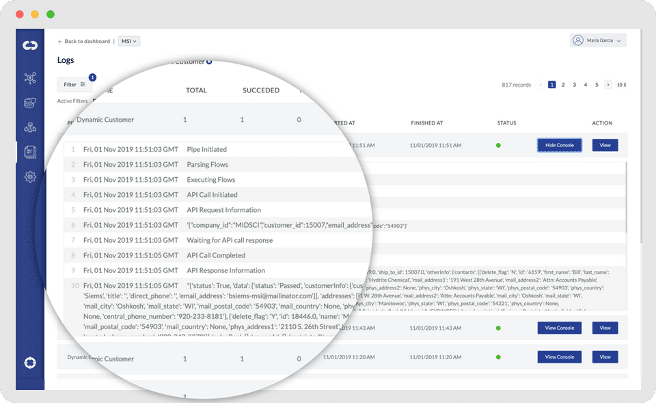Remove the Customer active filter
The width and height of the screenshot is (656, 403).
209,62
